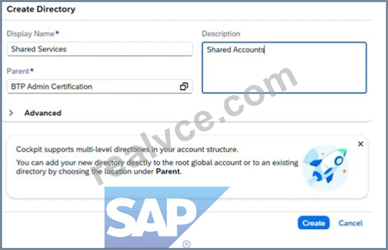Open the Parent value help icon
Image resolution: width=388 pixels, height=250 pixels.
pos(184,87)
